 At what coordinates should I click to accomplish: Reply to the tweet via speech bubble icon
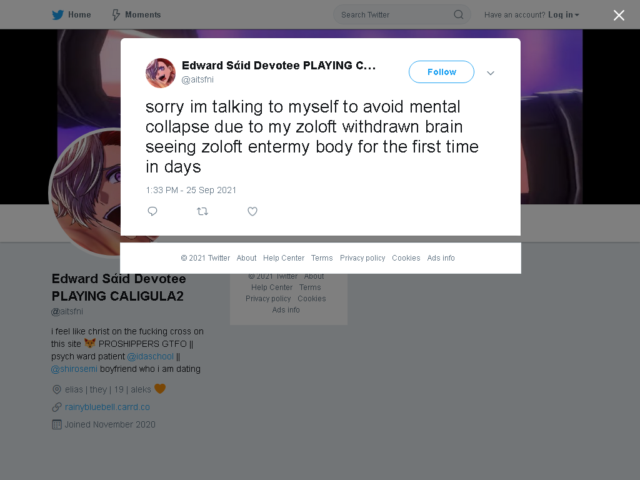[152, 211]
